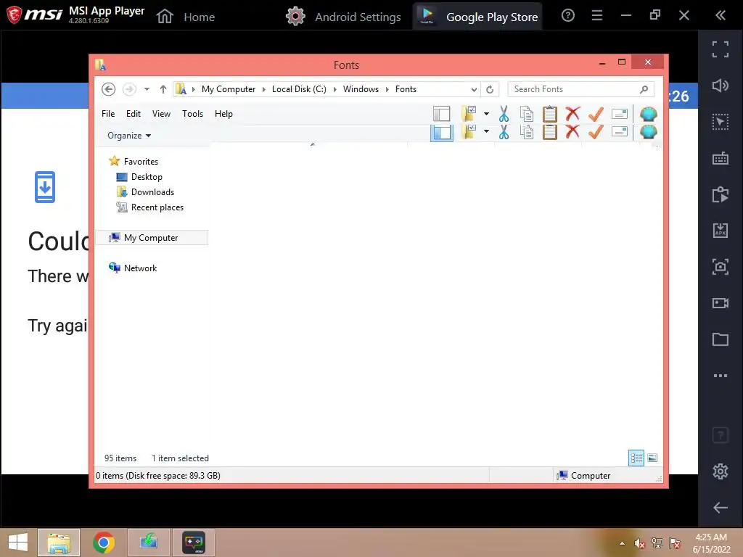Switch to large thumbnails view icon
This screenshot has width=743, height=557.
tap(652, 458)
